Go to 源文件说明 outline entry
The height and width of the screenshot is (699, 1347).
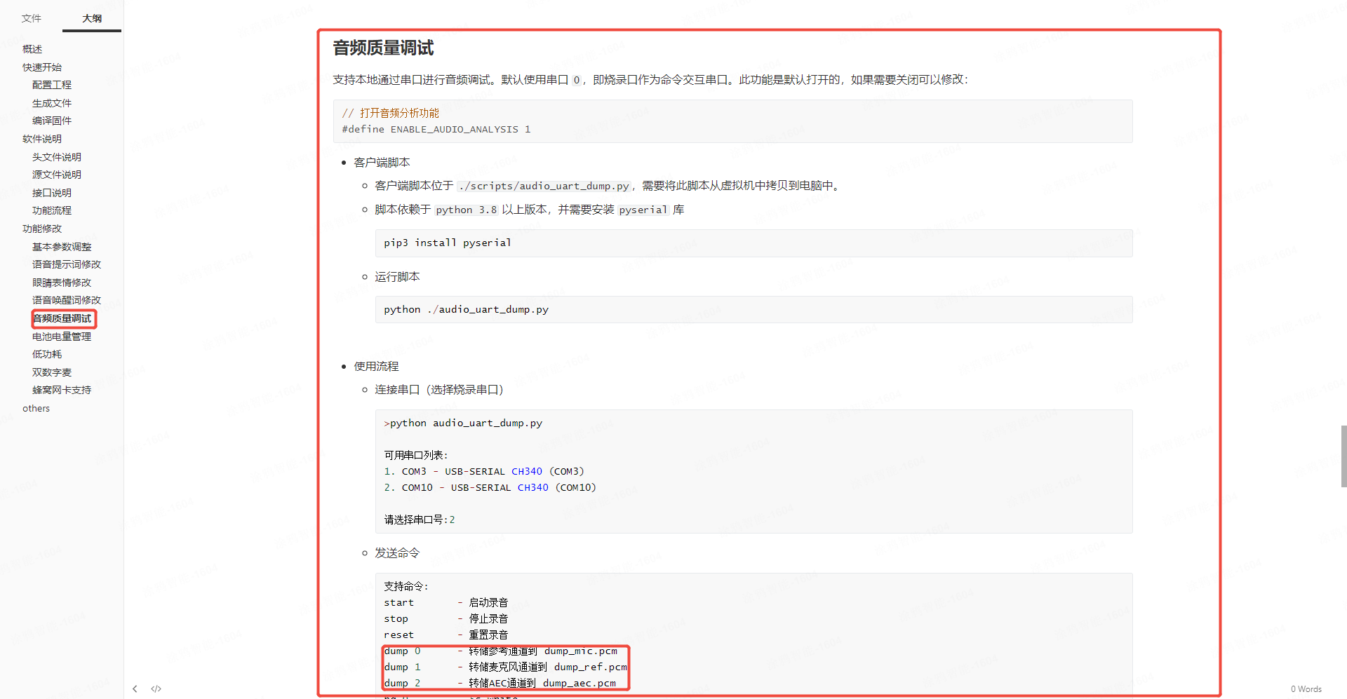(x=57, y=175)
